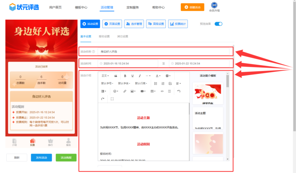Switch to the 报名设置 tab
This screenshot has width=296, height=173.
pos(104,36)
